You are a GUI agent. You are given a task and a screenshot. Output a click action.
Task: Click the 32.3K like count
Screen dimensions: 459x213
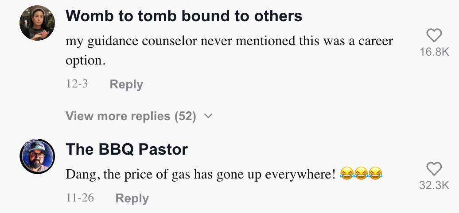click(434, 186)
